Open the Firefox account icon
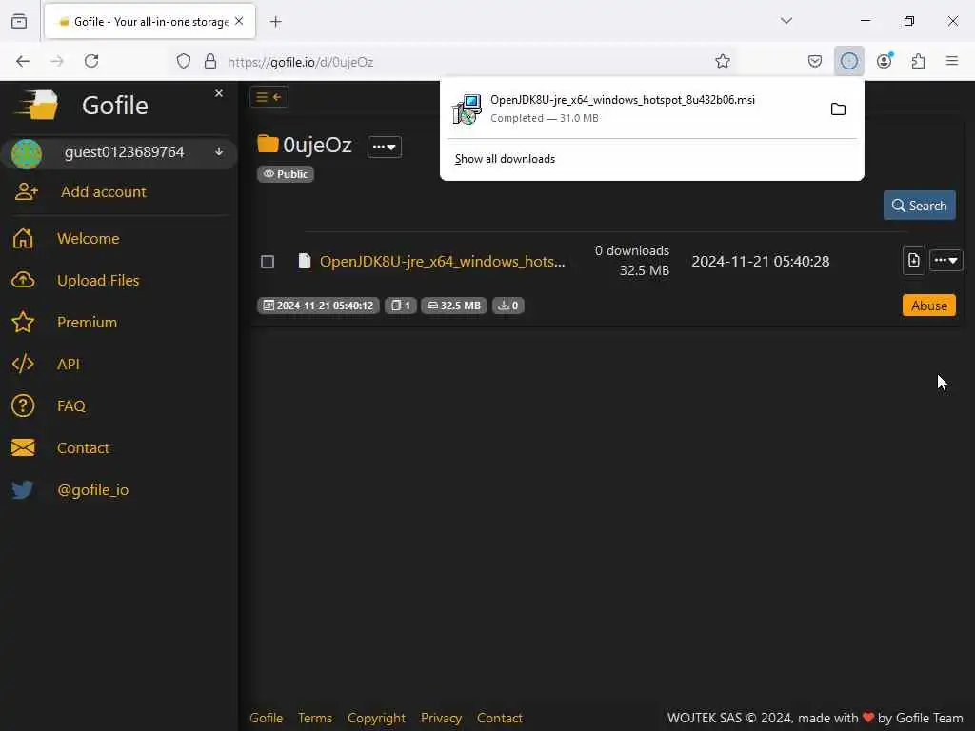Viewport: 975px width, 731px height. [x=884, y=61]
